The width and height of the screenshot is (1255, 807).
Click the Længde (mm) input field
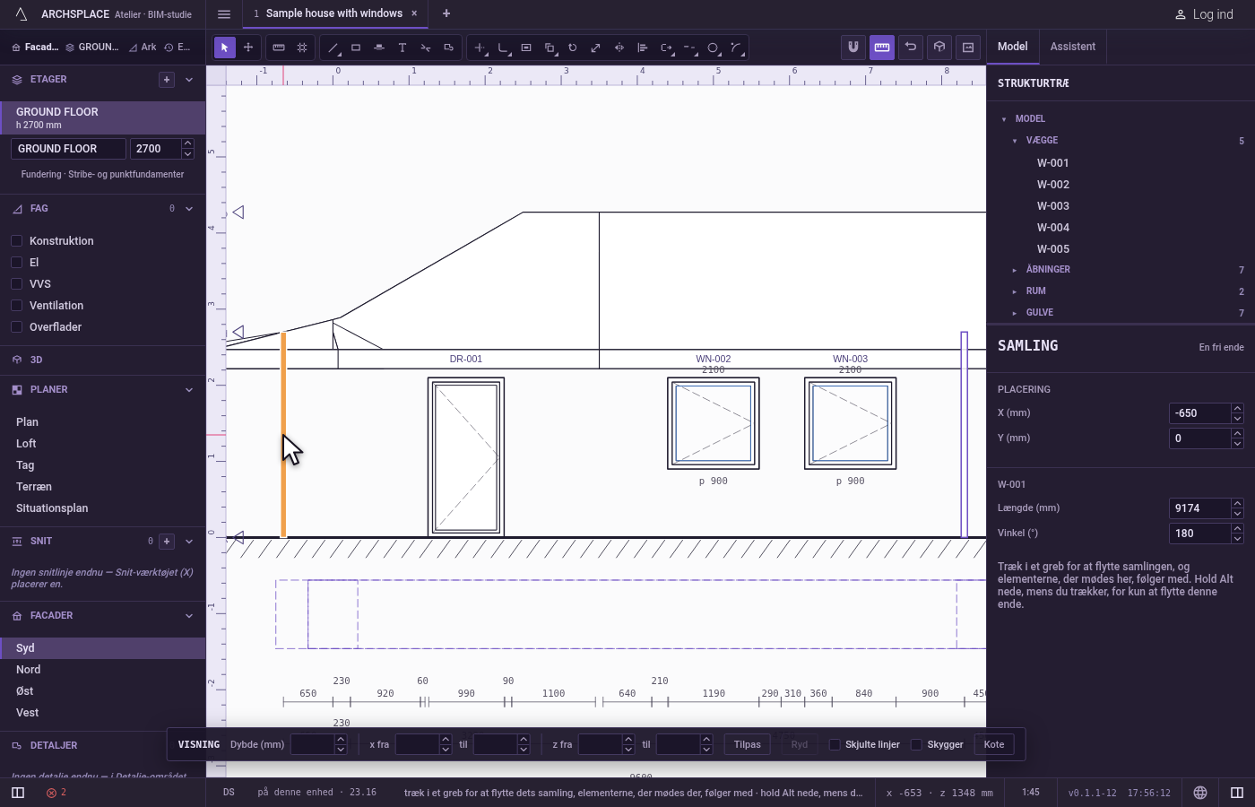click(1200, 508)
